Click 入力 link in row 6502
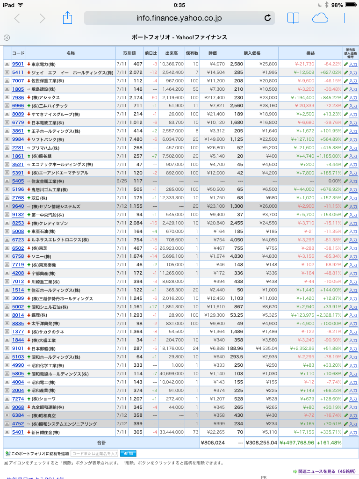359x479 pixels. pyautogui.click(x=353, y=248)
